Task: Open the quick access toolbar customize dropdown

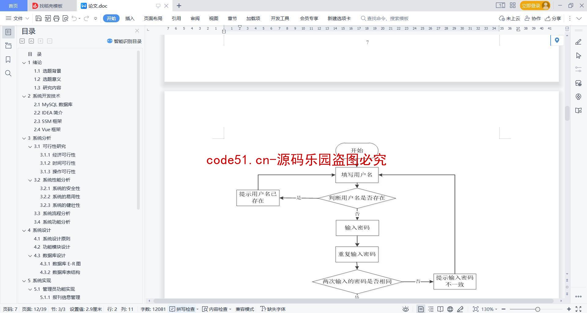Action: tap(95, 18)
